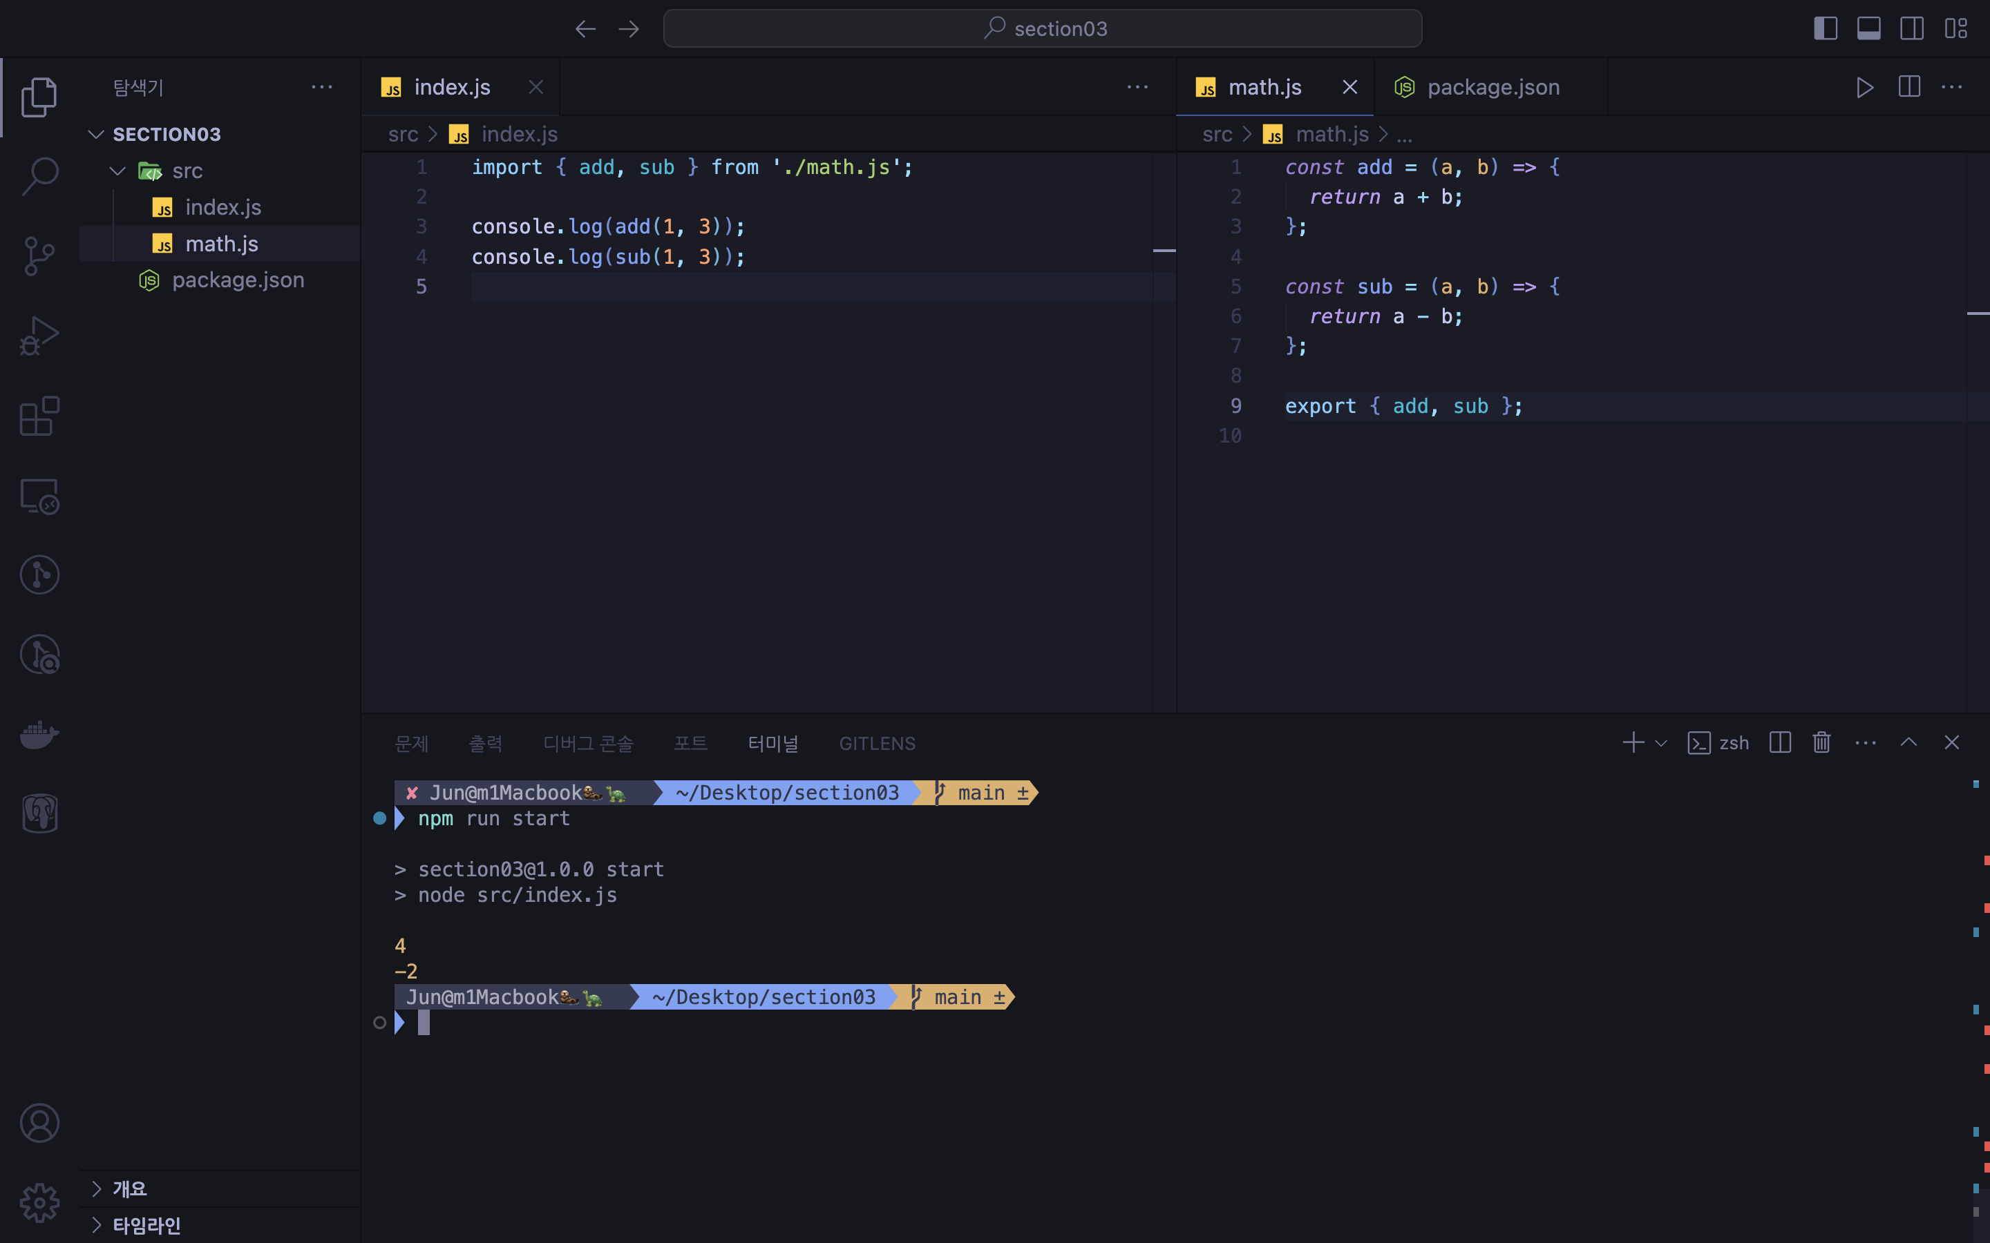Open package.json in the explorer
The width and height of the screenshot is (1990, 1243).
(238, 280)
